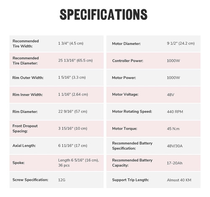Click the Rim Inner Width label
The height and width of the screenshot is (197, 210).
28,95
